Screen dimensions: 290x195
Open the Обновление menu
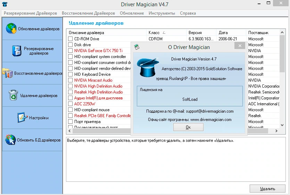tap(132, 13)
